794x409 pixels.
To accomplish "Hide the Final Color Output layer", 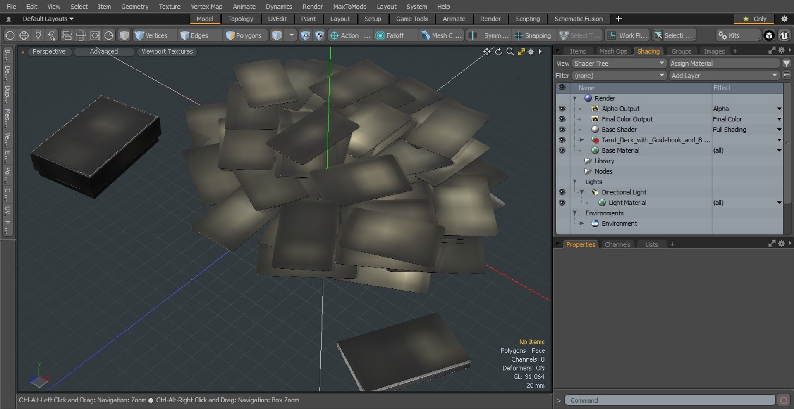I will 562,119.
